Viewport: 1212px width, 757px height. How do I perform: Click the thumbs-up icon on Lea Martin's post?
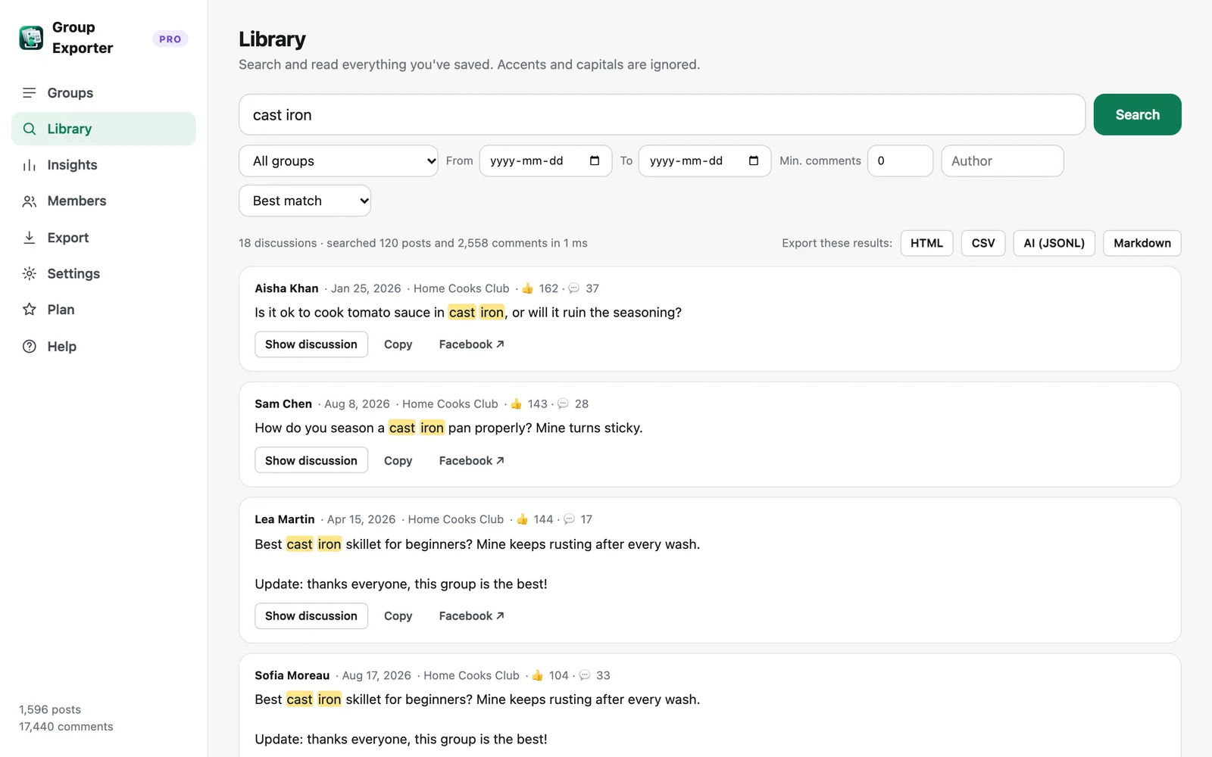(522, 519)
